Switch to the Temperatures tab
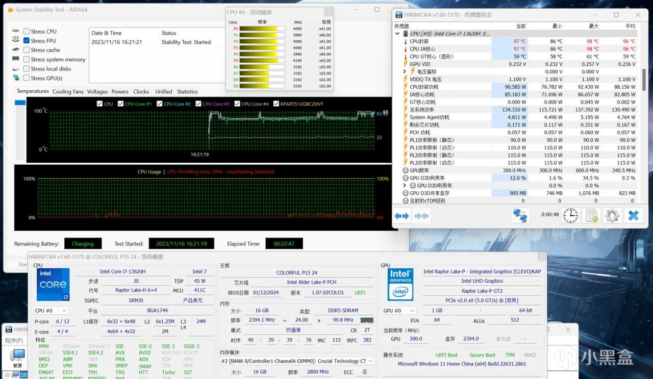This screenshot has height=379, width=653. pyautogui.click(x=33, y=91)
